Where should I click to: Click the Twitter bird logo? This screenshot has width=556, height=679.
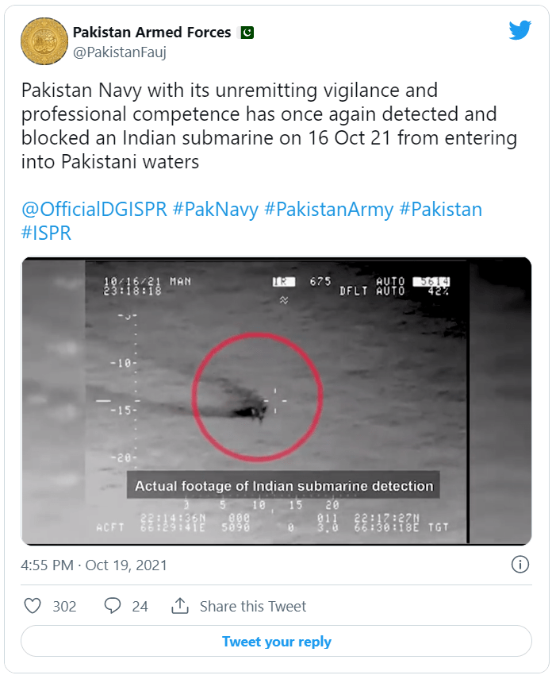click(x=520, y=30)
